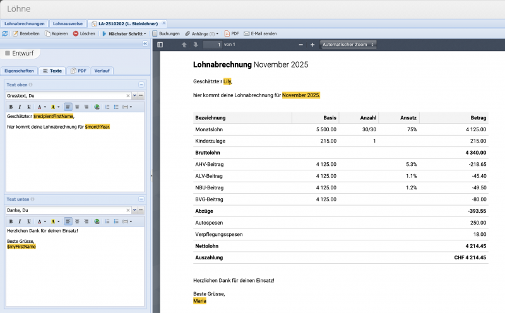Align left in Text unten editor
Viewport: 505px width, 313px height.
click(x=68, y=221)
